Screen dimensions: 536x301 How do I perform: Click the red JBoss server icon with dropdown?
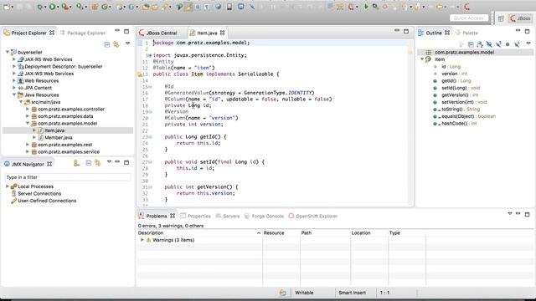coord(351,7)
